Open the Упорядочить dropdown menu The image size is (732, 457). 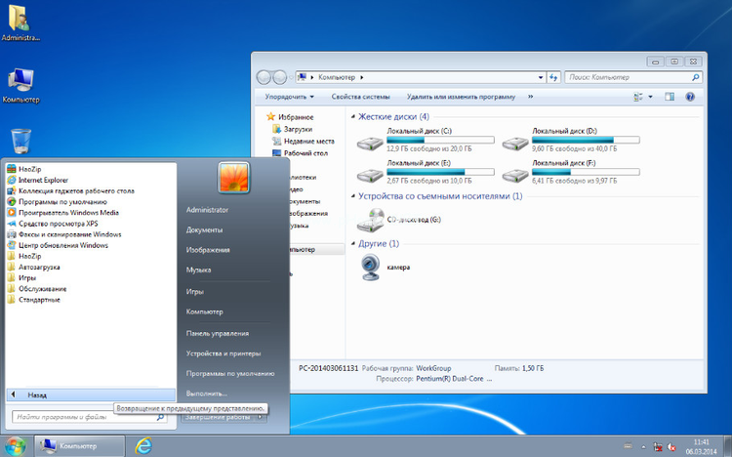(x=289, y=97)
